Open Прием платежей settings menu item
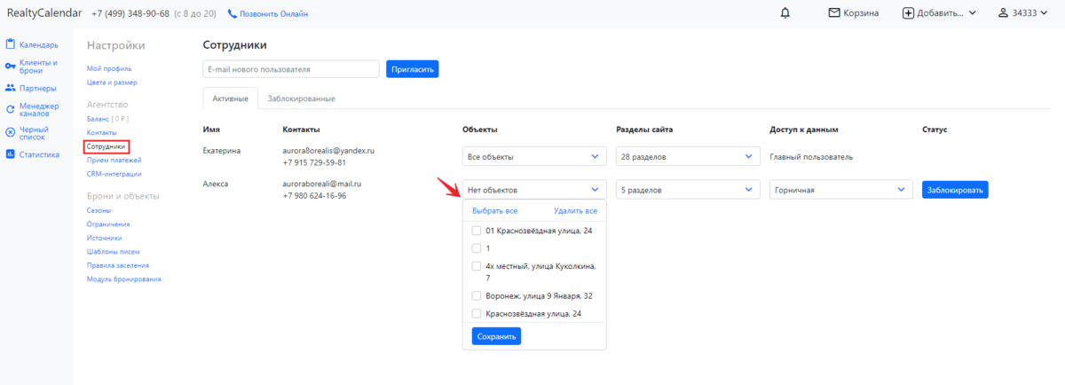The height and width of the screenshot is (385, 1065). [114, 160]
